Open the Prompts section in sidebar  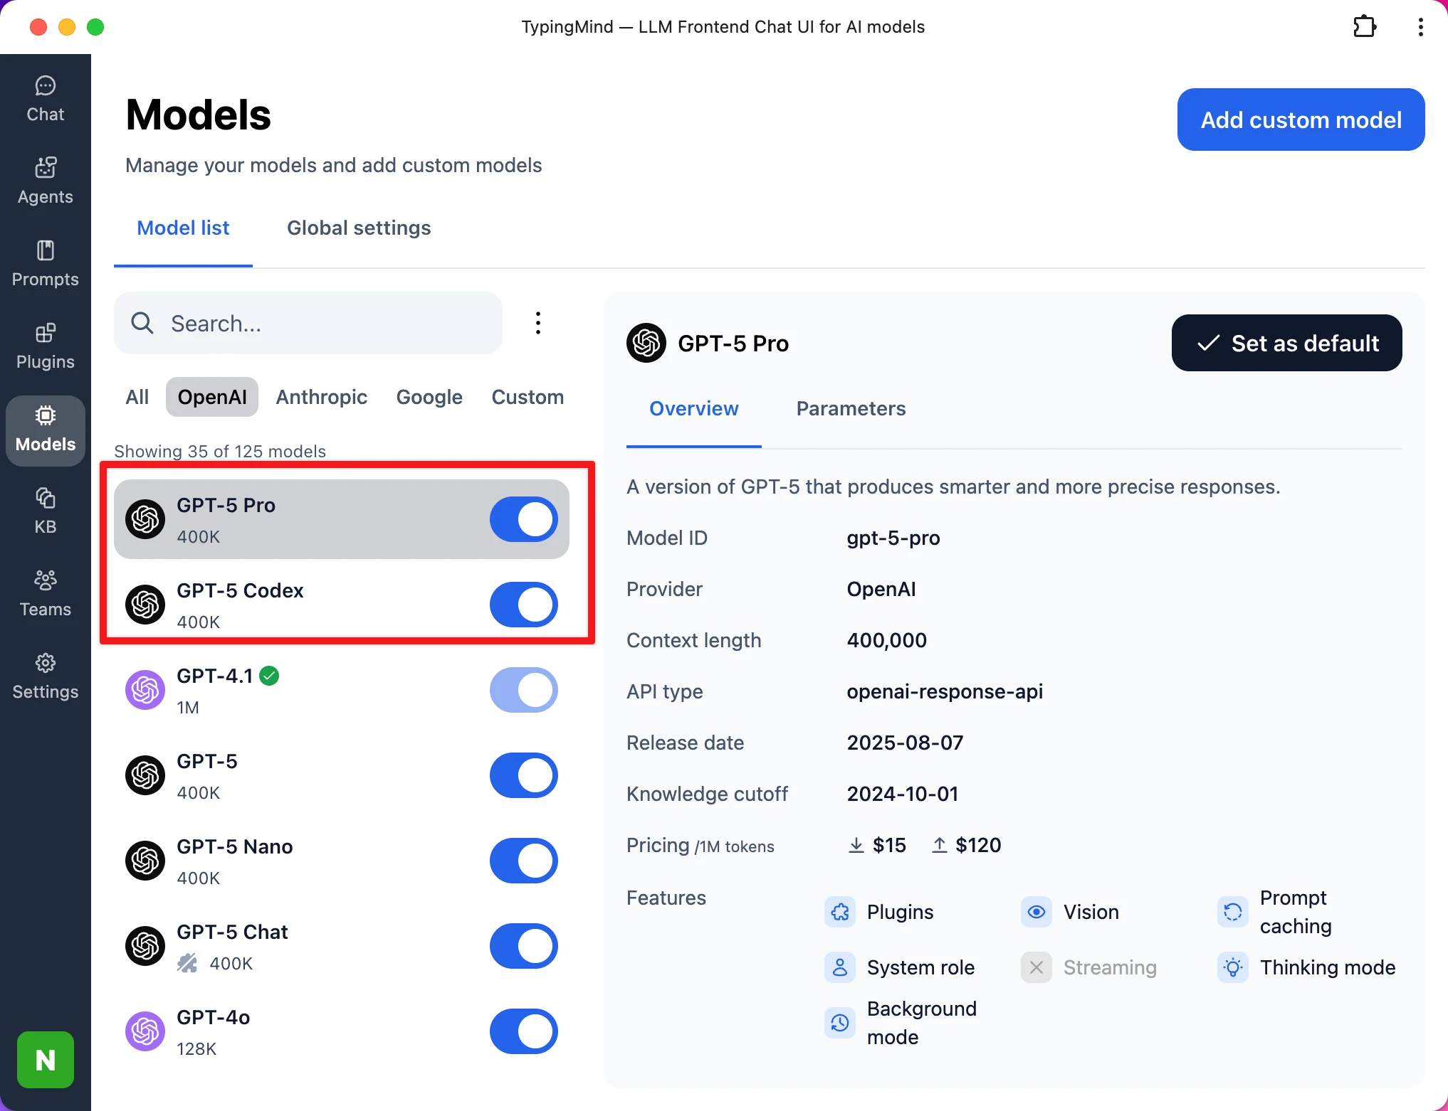point(46,265)
